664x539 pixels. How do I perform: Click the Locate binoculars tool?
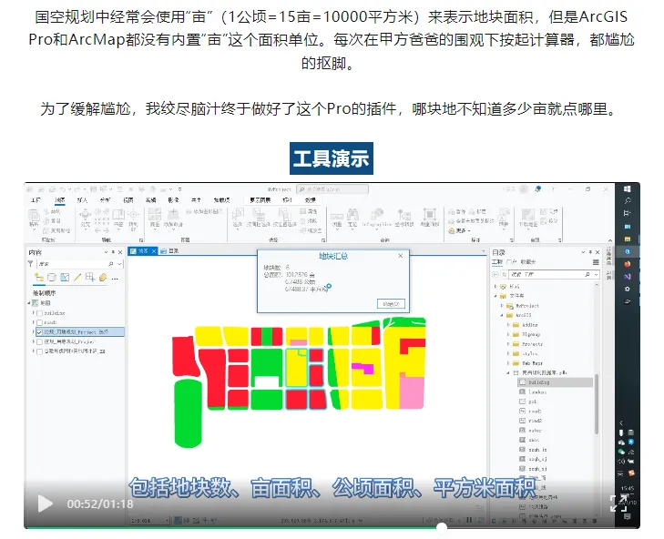tap(352, 219)
